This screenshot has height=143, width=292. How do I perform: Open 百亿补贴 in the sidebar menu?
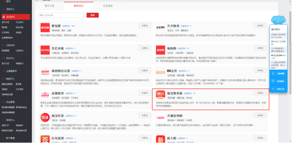click(x=19, y=27)
